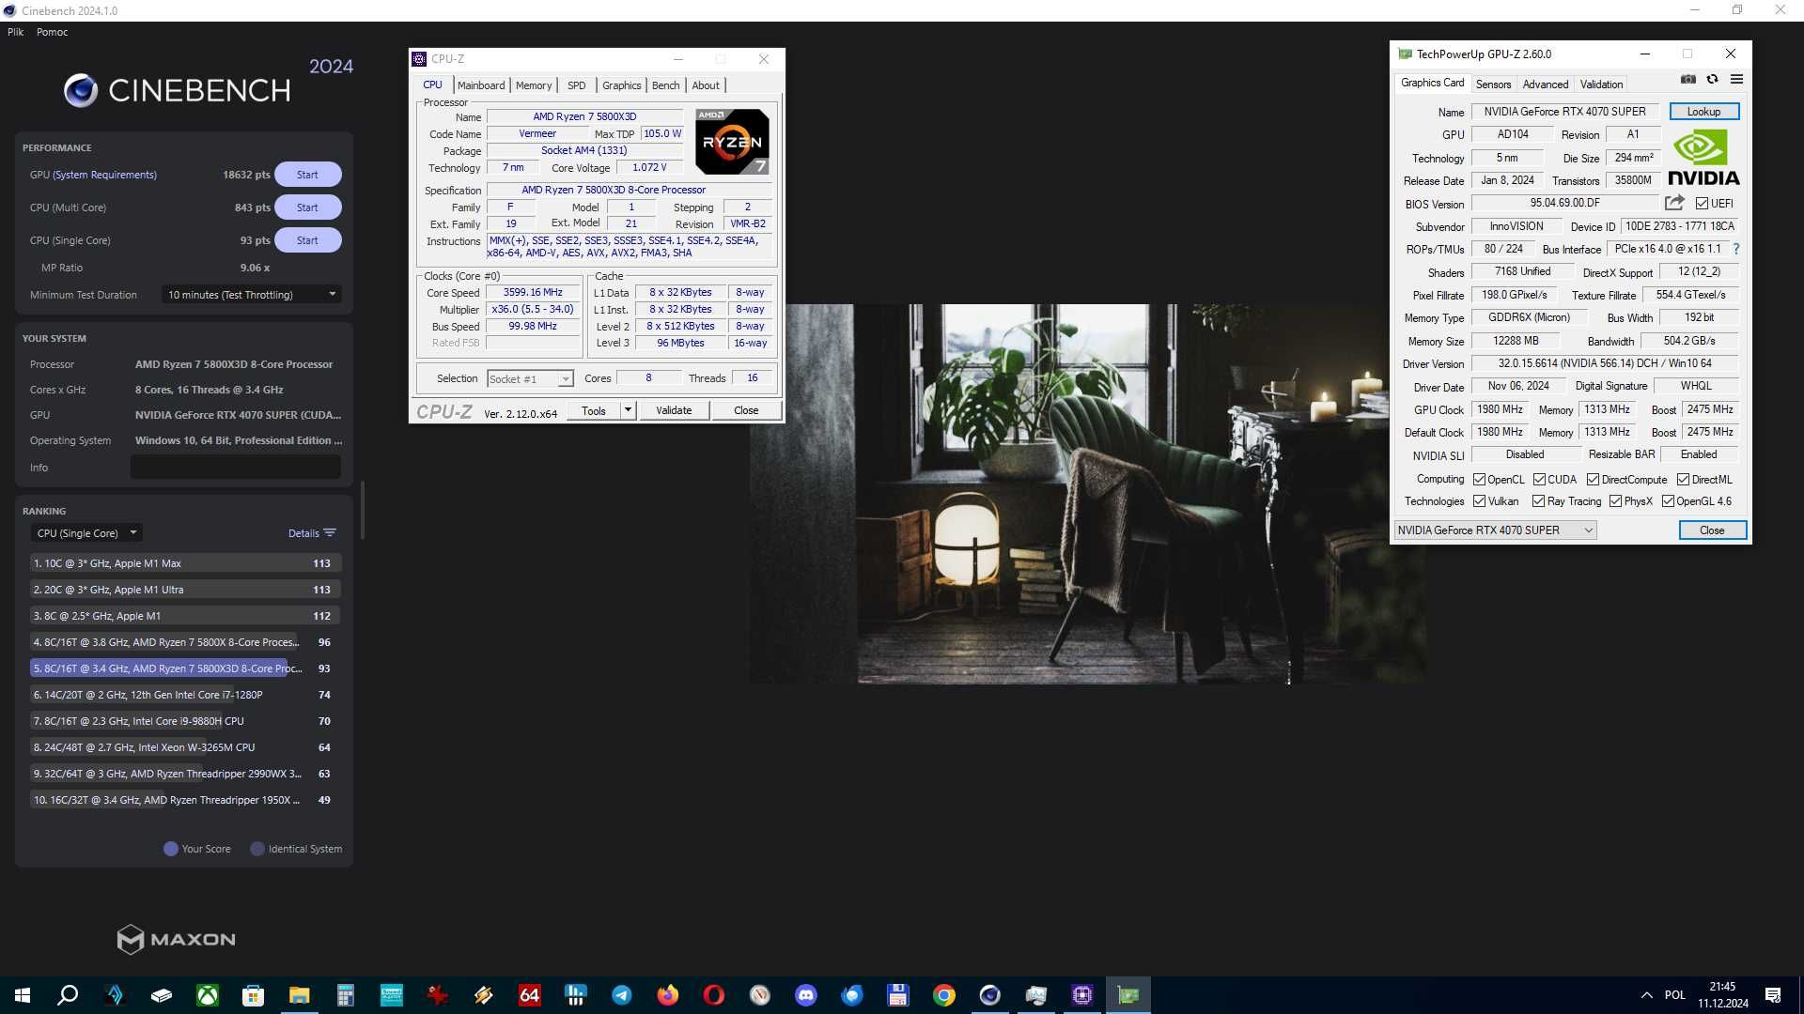Launch the Xbox app from the taskbar
1804x1014 pixels.
[x=207, y=995]
